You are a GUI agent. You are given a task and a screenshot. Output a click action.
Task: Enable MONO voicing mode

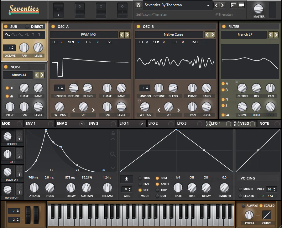pos(240,189)
